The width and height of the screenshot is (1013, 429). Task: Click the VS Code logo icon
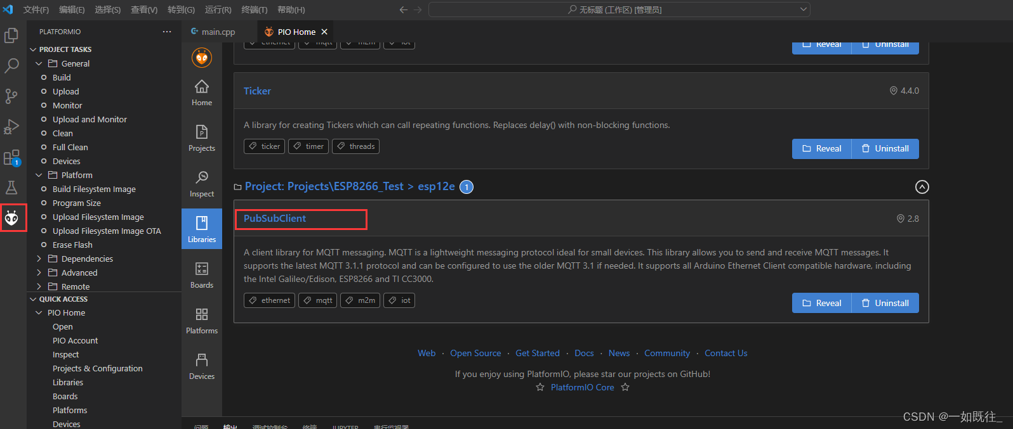(x=8, y=10)
